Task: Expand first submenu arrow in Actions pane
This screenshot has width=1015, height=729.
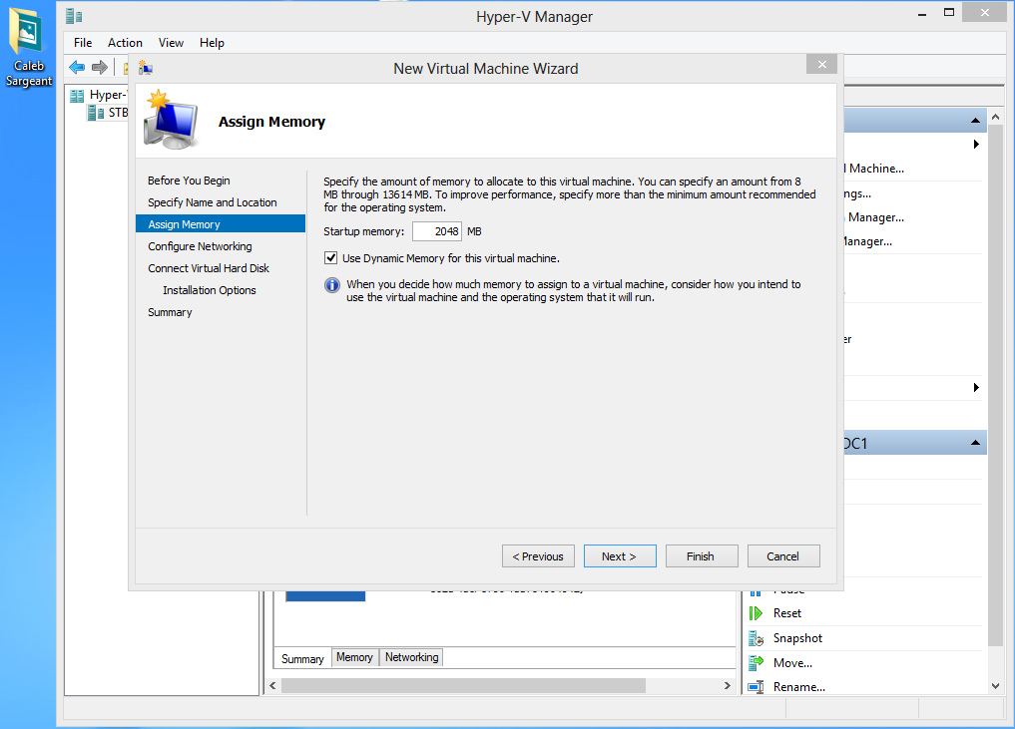Action: pos(976,145)
